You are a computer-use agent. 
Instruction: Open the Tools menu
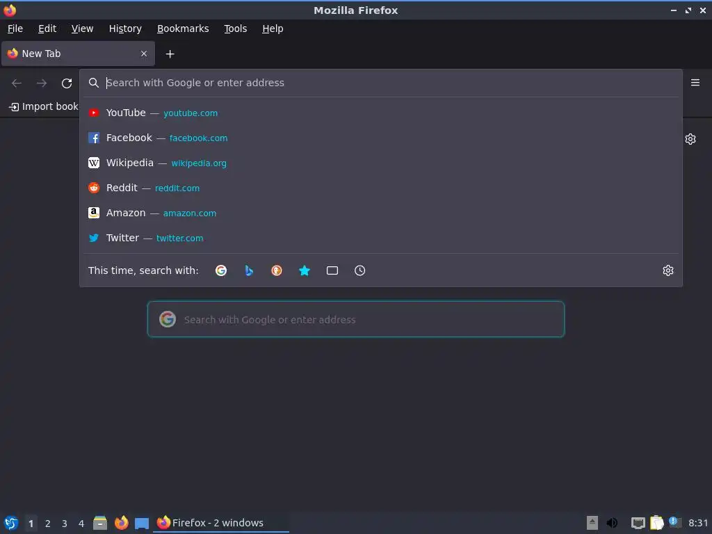235,29
